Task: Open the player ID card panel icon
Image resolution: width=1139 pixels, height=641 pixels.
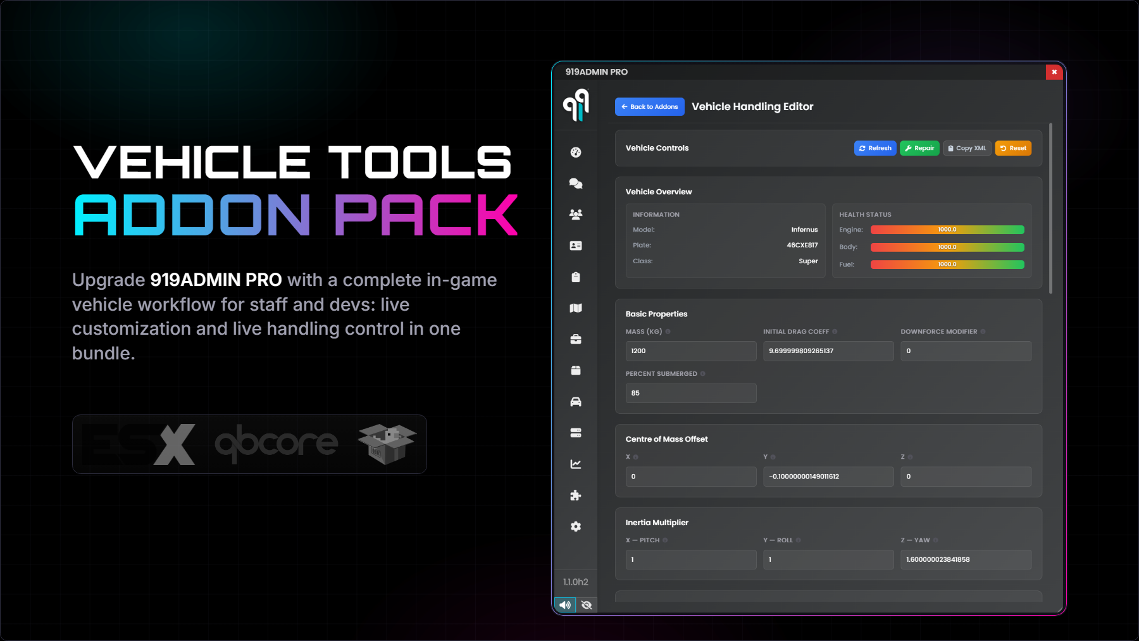Action: [x=575, y=246]
